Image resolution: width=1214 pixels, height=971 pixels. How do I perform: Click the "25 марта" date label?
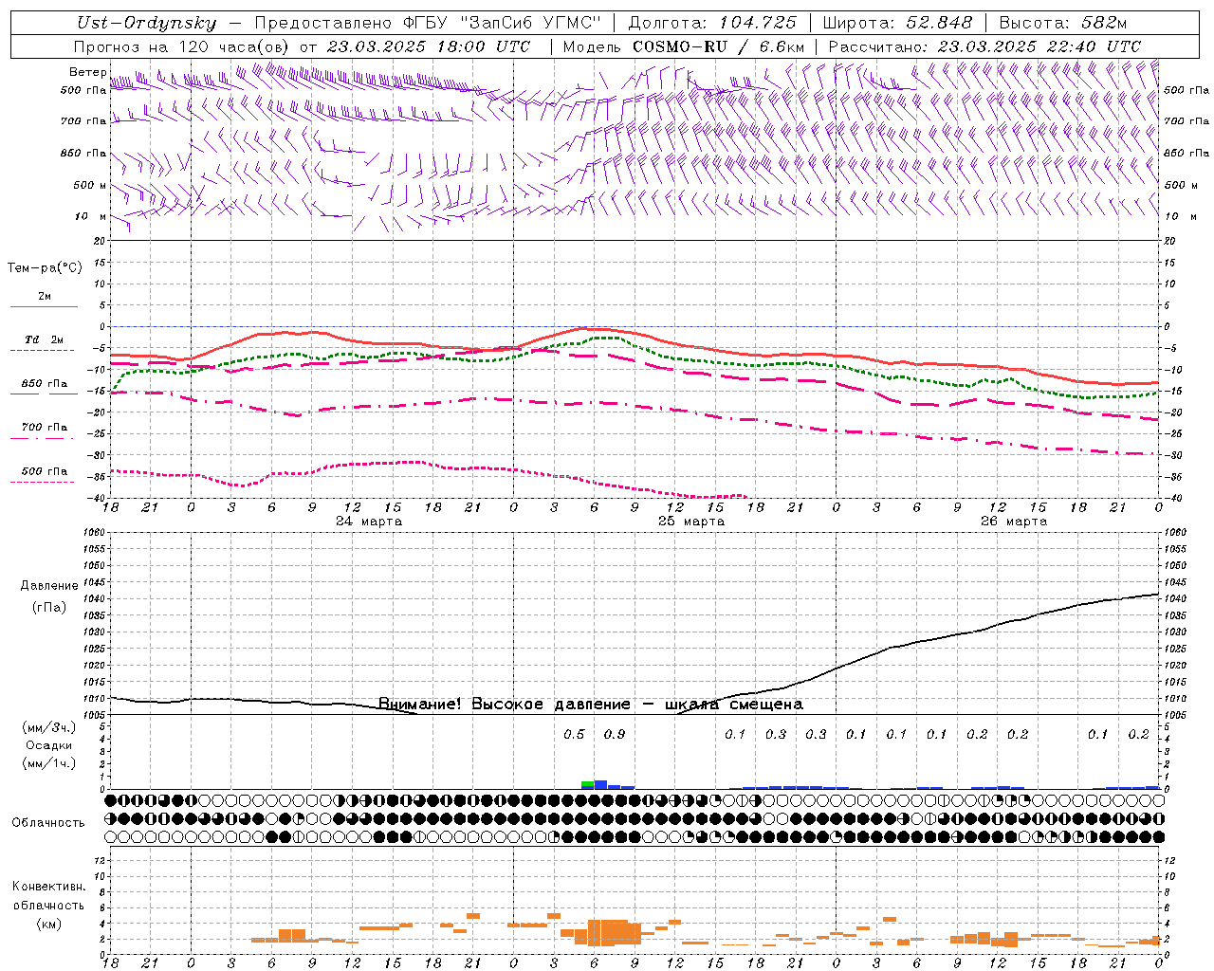click(x=692, y=522)
